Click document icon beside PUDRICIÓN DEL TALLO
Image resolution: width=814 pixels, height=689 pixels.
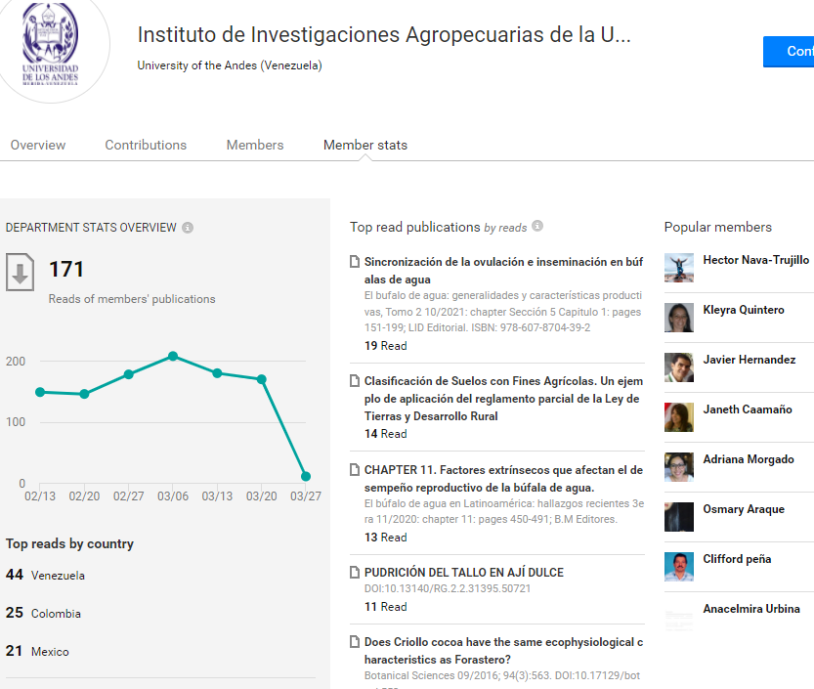(x=355, y=572)
